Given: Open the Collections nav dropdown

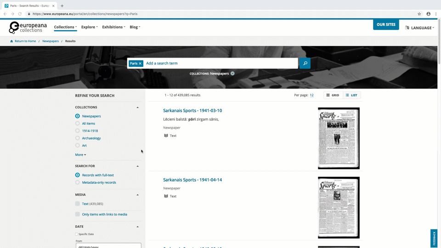Looking at the screenshot, I should [65, 27].
